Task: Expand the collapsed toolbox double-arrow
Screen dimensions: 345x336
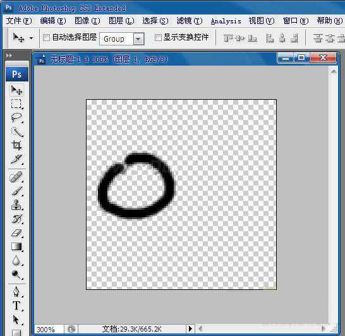Action: 9,55
